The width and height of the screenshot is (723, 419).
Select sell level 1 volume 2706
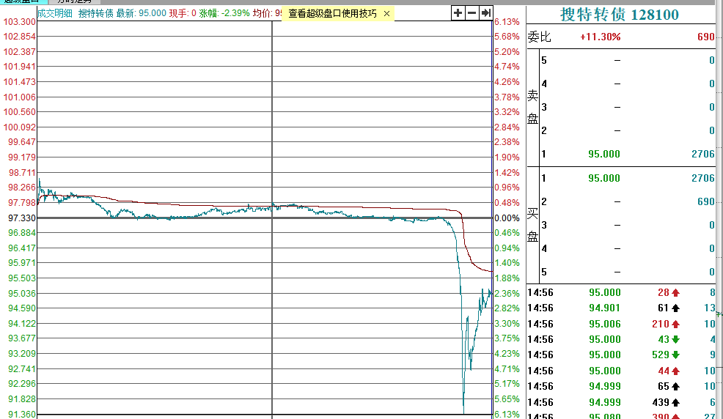pos(702,155)
